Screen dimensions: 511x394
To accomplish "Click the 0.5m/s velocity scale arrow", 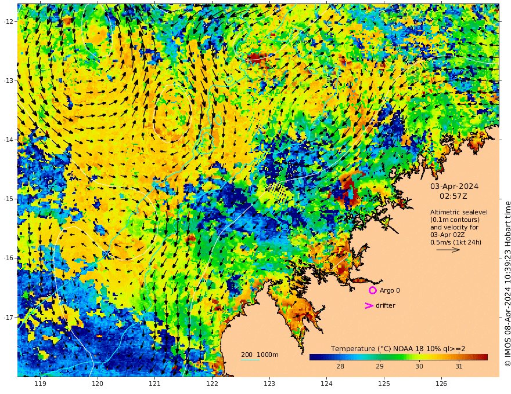I will (448, 250).
